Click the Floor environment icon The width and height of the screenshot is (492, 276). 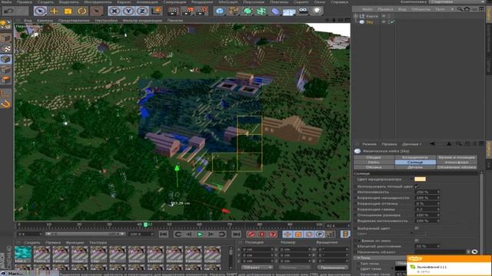289,12
